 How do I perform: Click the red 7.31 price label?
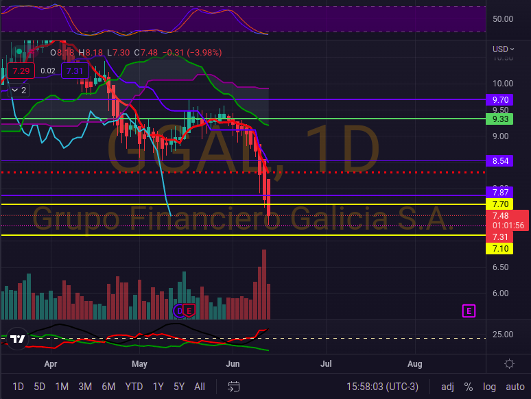pos(499,237)
